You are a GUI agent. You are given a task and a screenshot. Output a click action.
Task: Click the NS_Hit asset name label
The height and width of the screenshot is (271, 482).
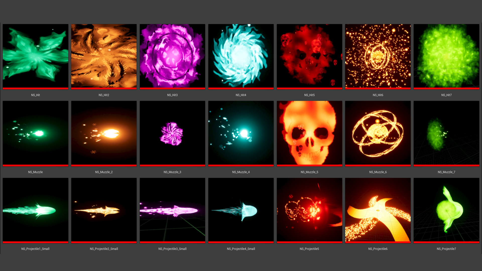[x=35, y=95]
